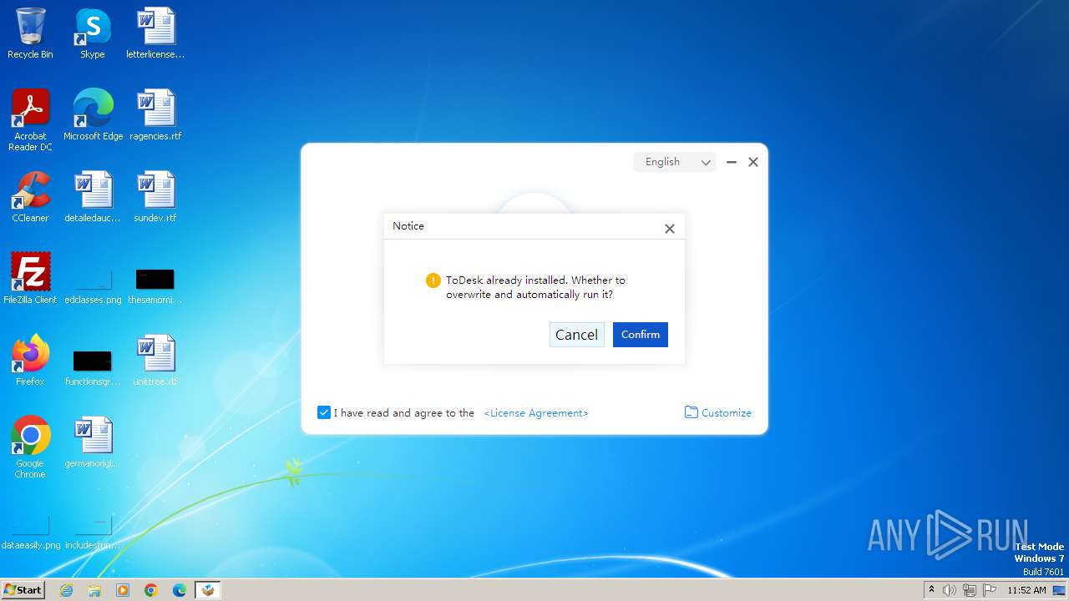
Task: Show hidden system tray icons
Action: pyautogui.click(x=931, y=590)
